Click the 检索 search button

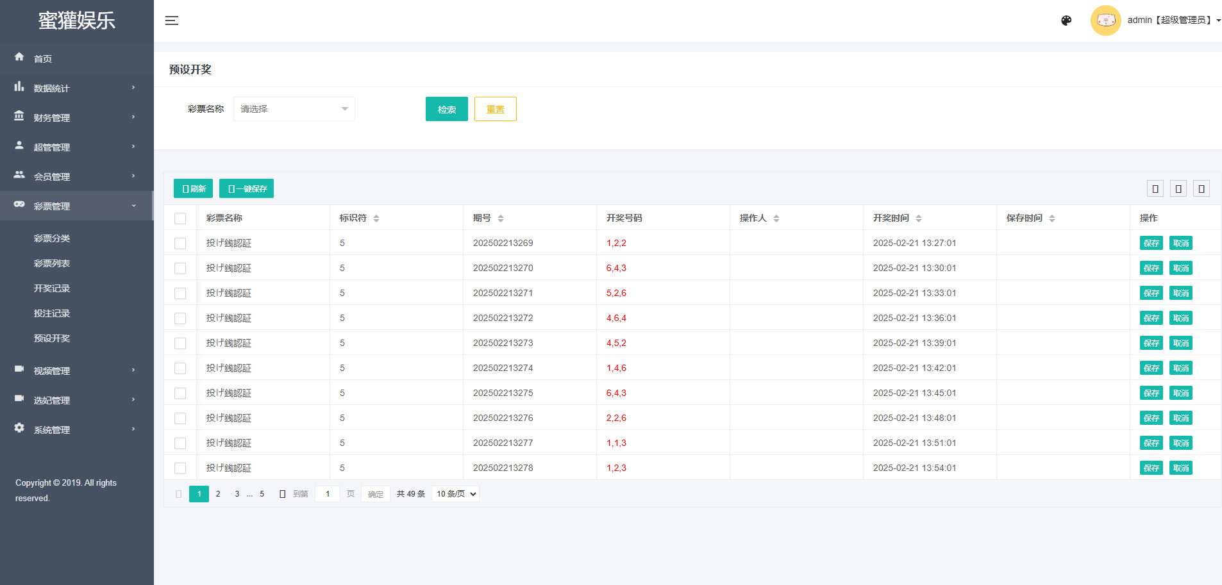tap(446, 109)
